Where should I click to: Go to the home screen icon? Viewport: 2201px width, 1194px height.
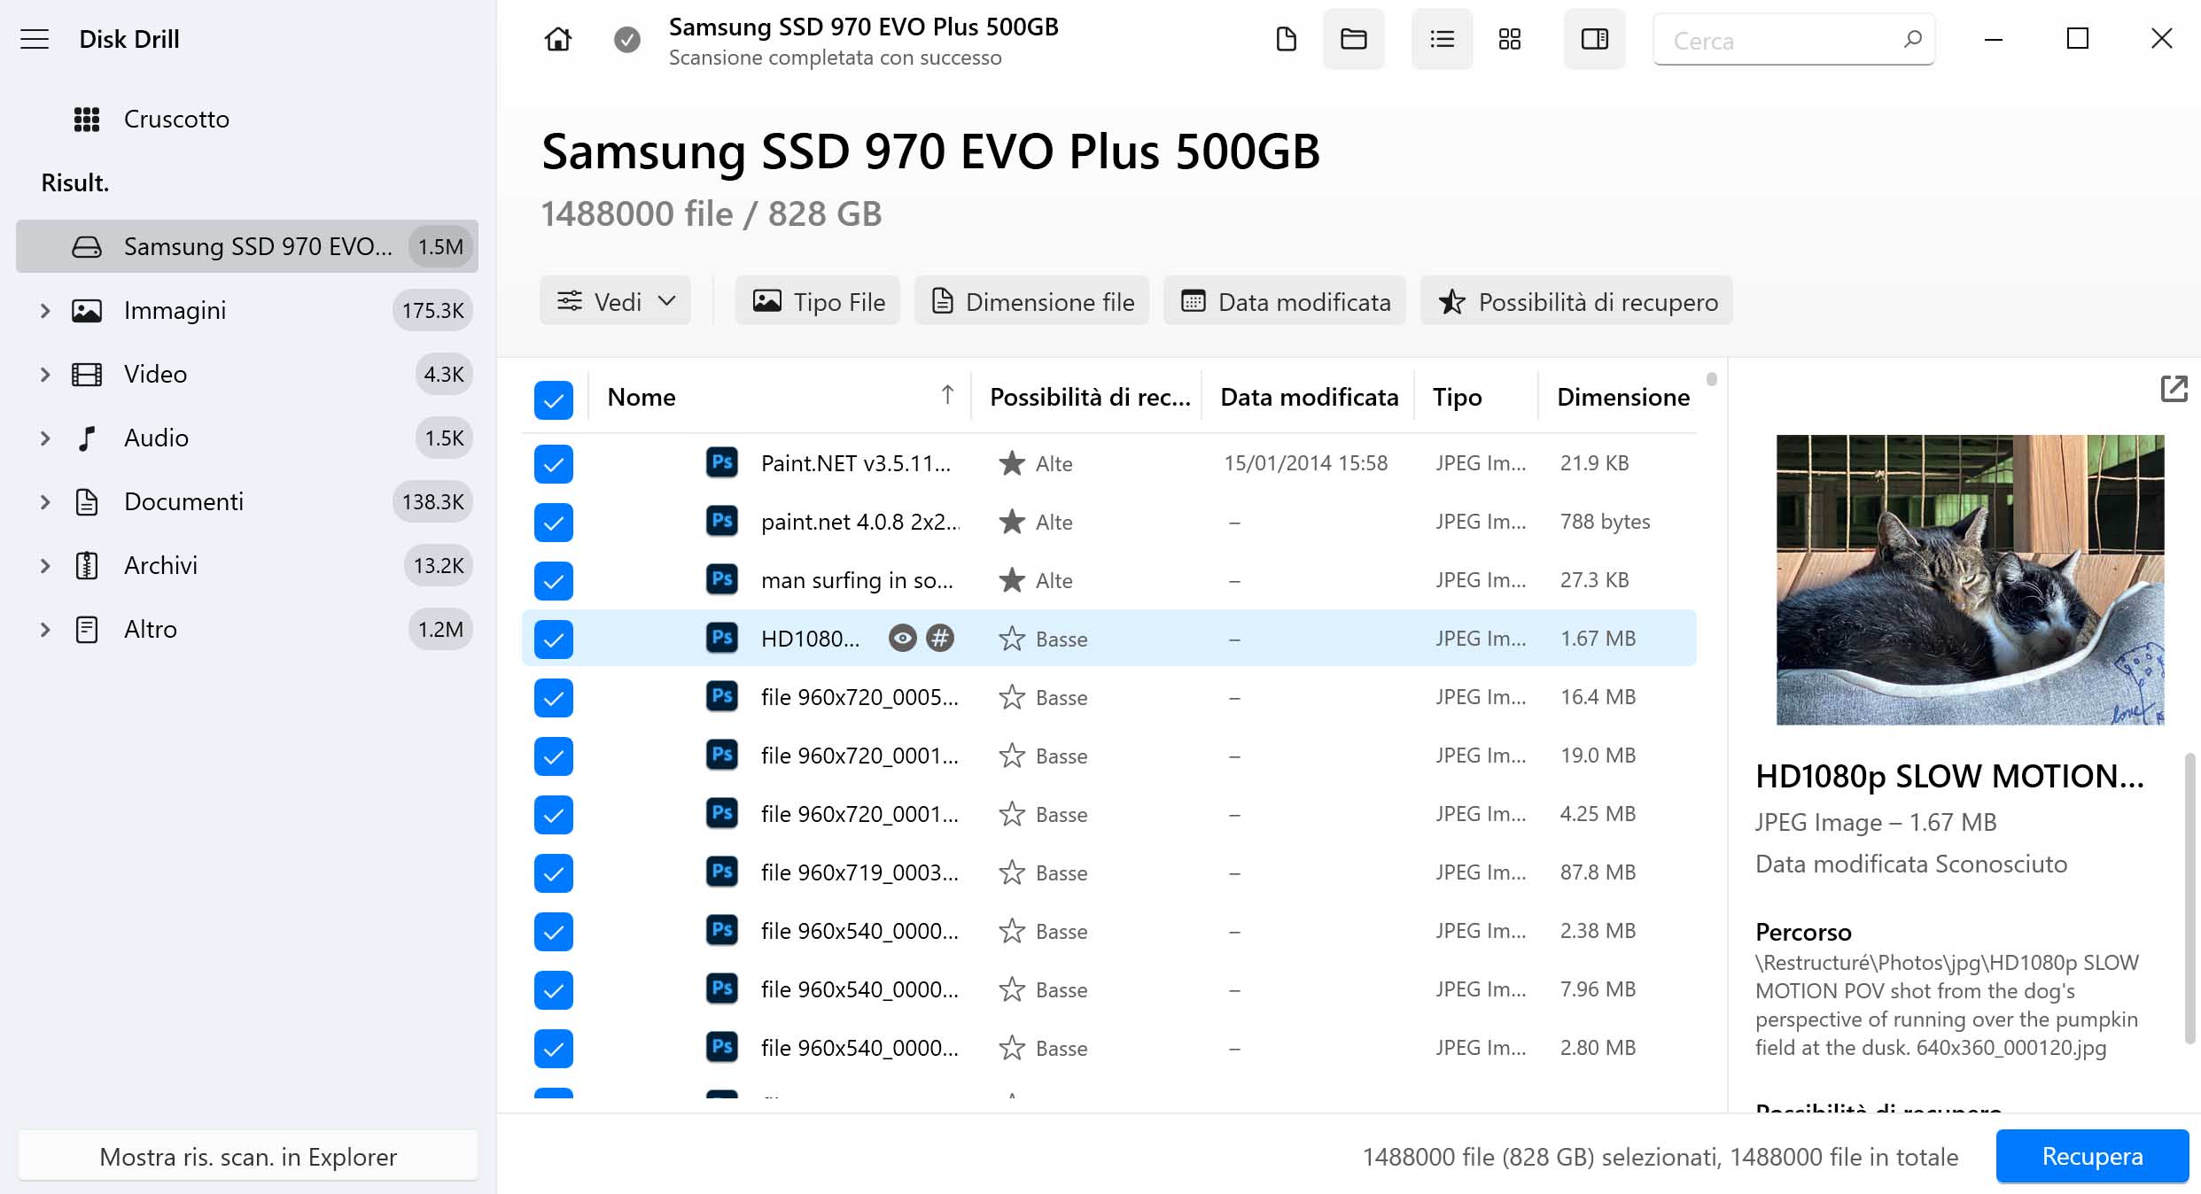tap(557, 39)
